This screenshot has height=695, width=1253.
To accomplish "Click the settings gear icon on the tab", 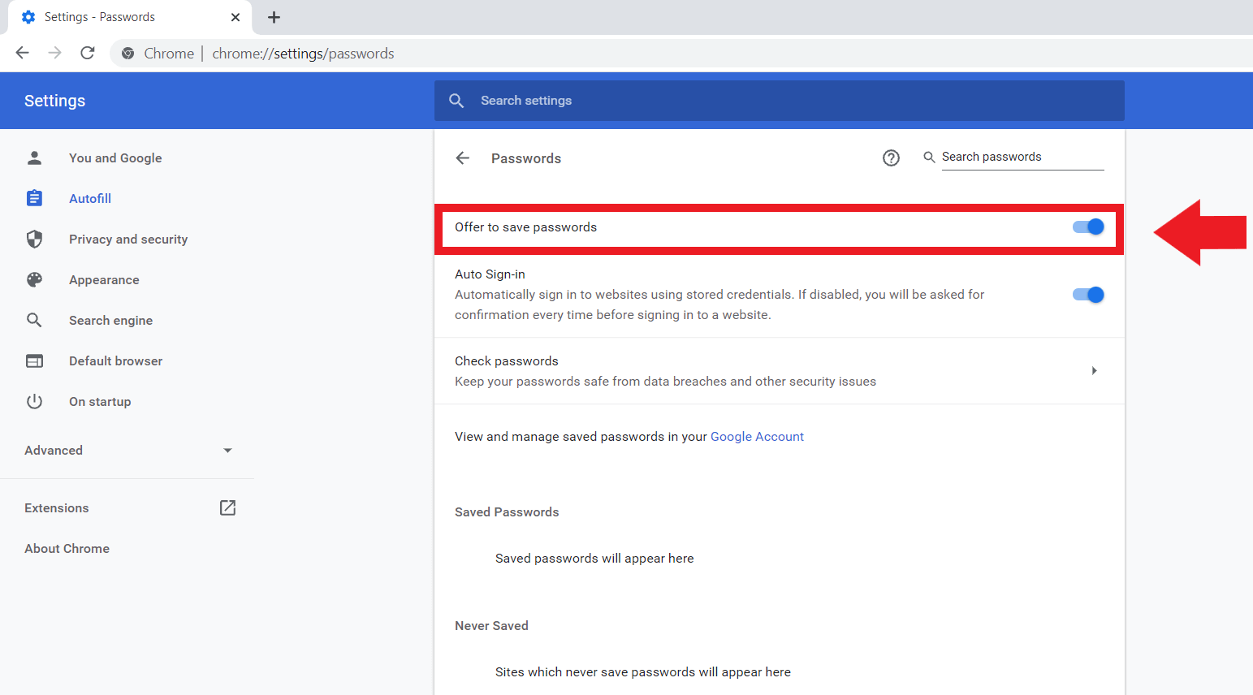I will (x=28, y=17).
